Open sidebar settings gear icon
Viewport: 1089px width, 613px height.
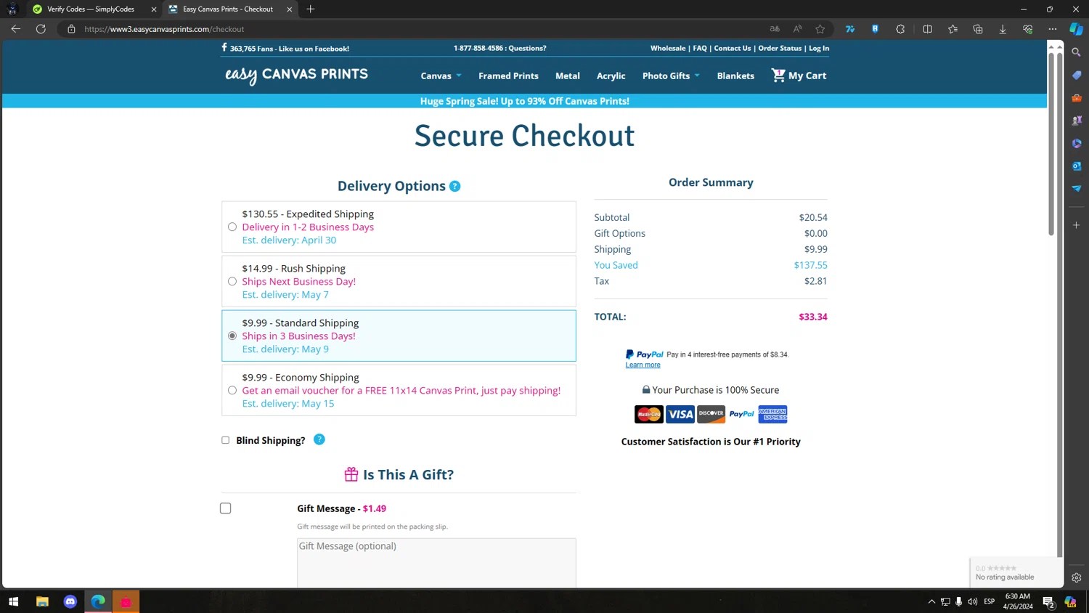pos(1077,578)
